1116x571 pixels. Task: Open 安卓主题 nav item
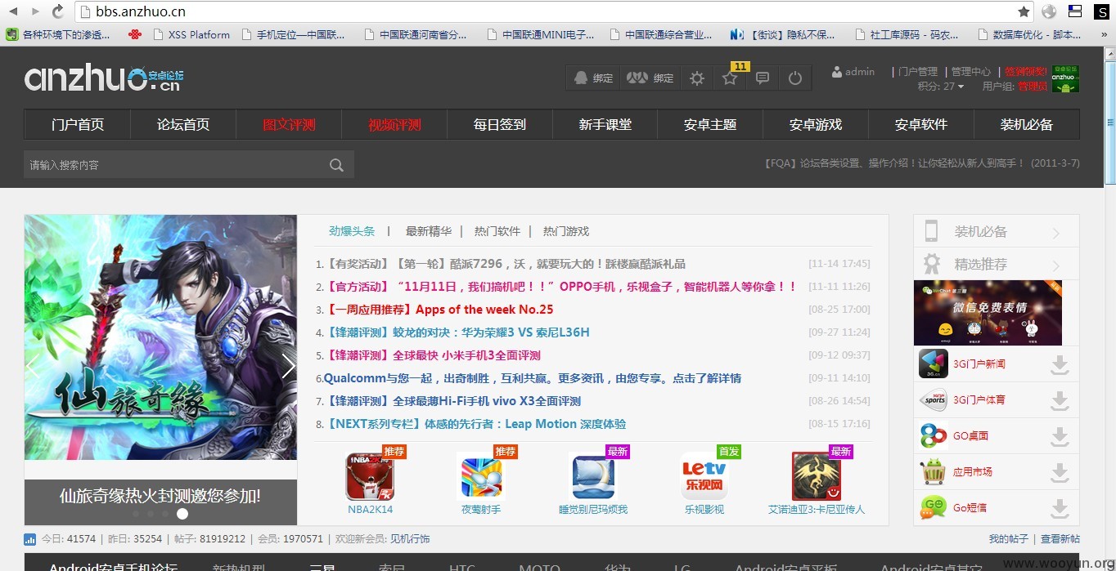tap(710, 125)
